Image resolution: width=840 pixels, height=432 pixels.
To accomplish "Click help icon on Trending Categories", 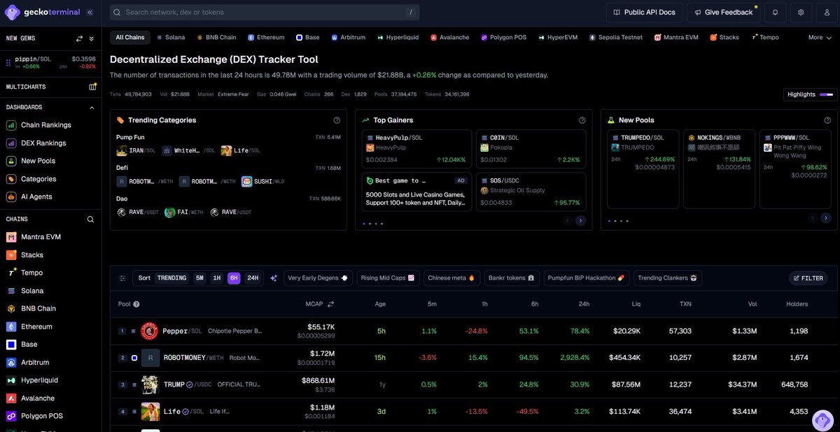I will 337,120.
